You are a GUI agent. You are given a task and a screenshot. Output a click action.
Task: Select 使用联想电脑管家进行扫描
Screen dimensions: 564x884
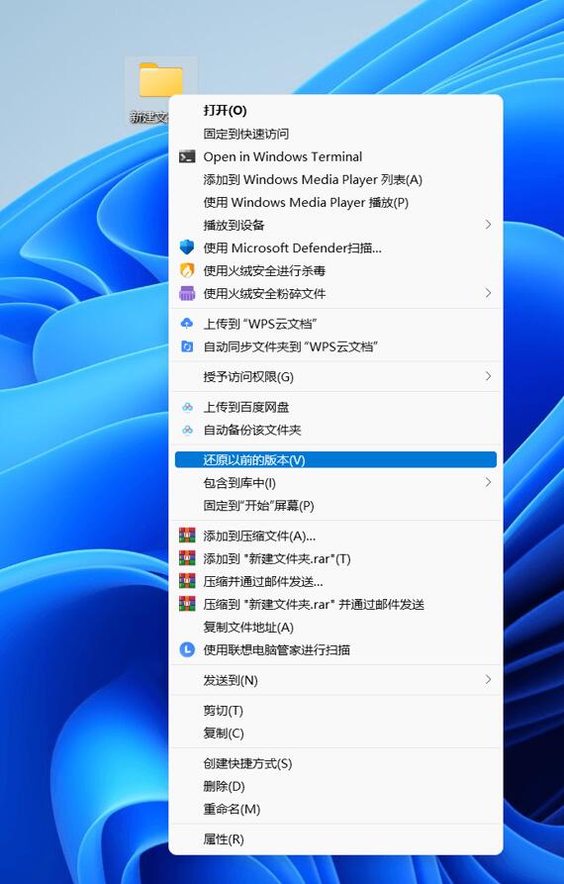pos(335,650)
